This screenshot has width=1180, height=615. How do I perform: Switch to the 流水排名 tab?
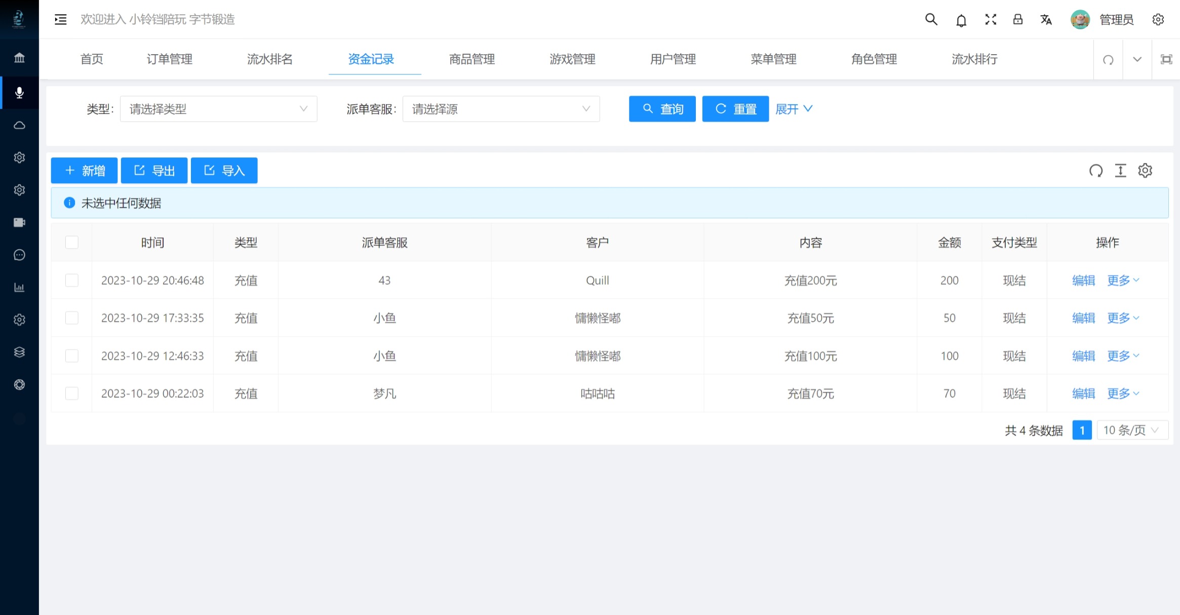[270, 59]
